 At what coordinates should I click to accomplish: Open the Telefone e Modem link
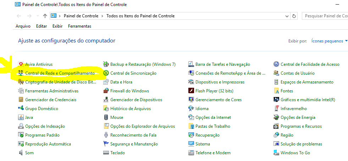click(x=213, y=153)
